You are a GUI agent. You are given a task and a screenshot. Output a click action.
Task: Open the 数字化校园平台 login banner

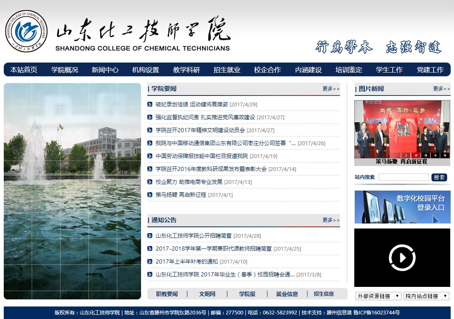[x=402, y=207]
